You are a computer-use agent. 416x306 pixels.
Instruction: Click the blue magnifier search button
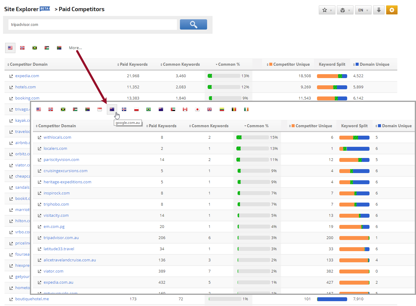click(x=193, y=24)
